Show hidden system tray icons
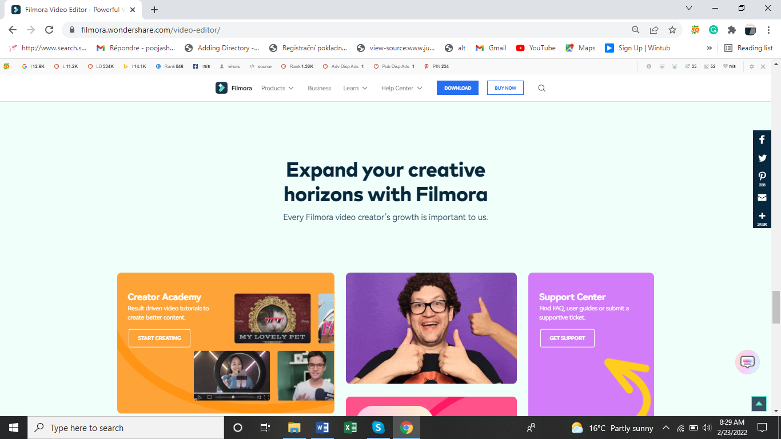The image size is (781, 439). (x=666, y=428)
